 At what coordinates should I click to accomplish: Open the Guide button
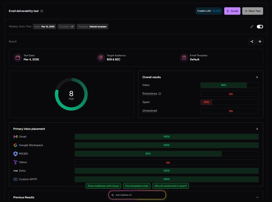click(232, 11)
